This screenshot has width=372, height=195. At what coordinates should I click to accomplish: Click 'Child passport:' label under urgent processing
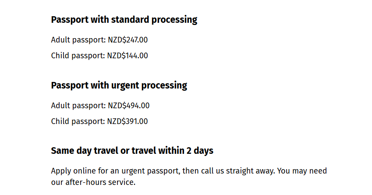pos(78,121)
